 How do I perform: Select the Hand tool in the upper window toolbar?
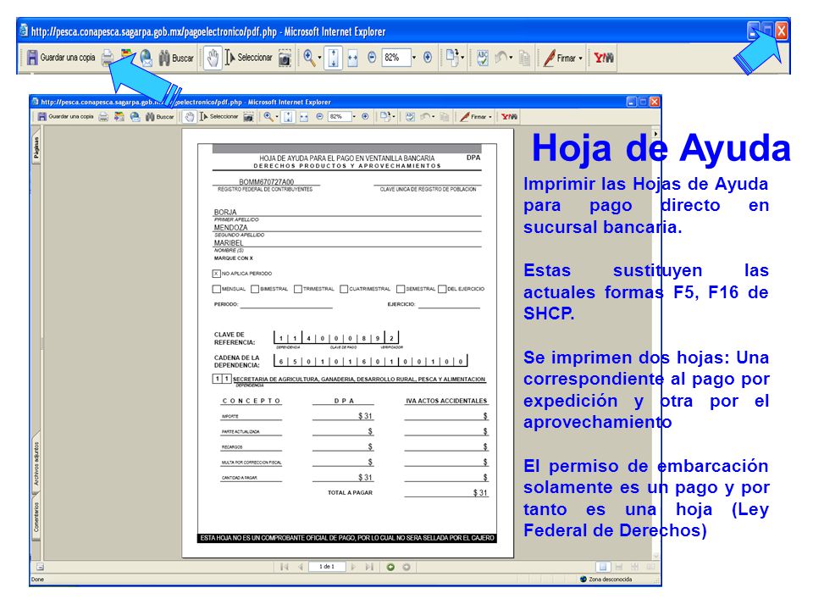coord(212,58)
